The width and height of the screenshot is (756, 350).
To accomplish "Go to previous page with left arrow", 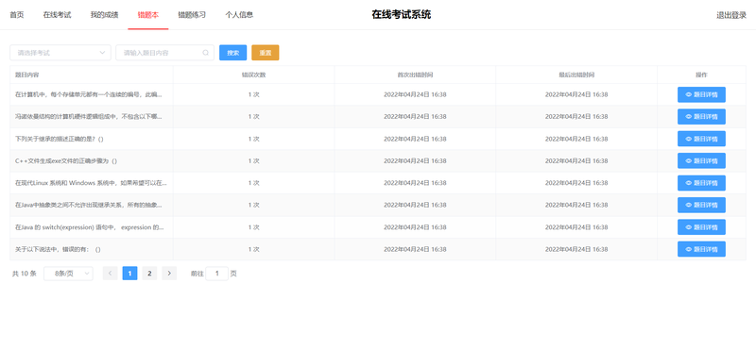I will 110,274.
